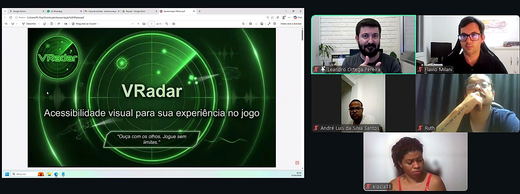Screen dimensions: 520x194
Task: Click the translate document icon
Action: (66, 24)
